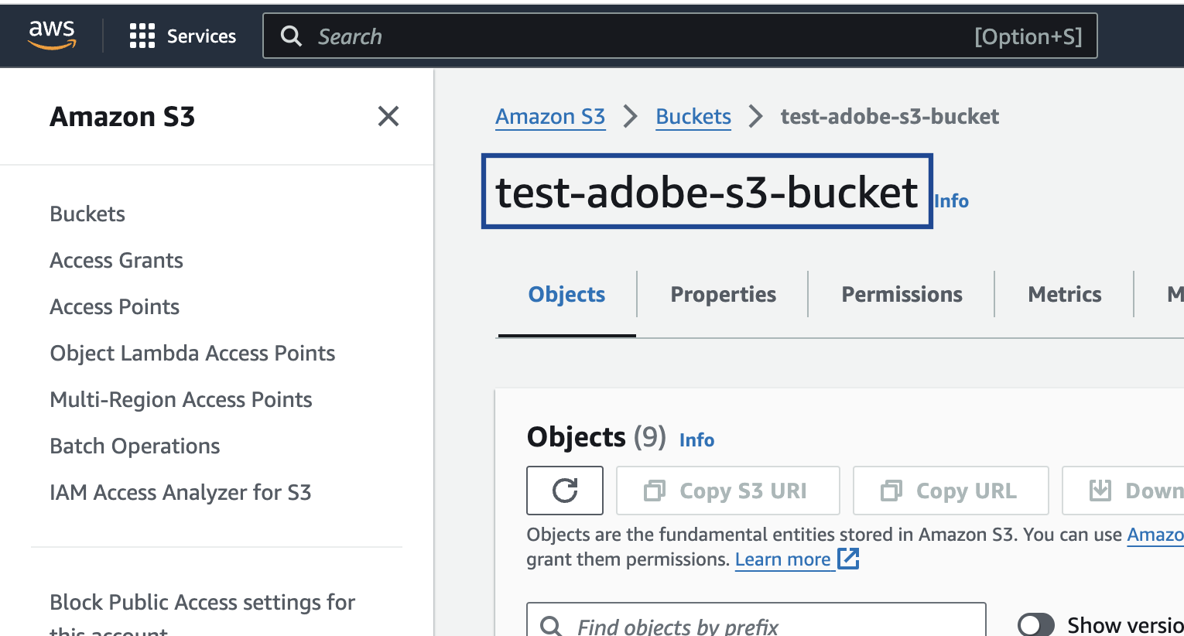Close the Amazon S3 side panel
Image resolution: width=1184 pixels, height=636 pixels.
[x=388, y=116]
